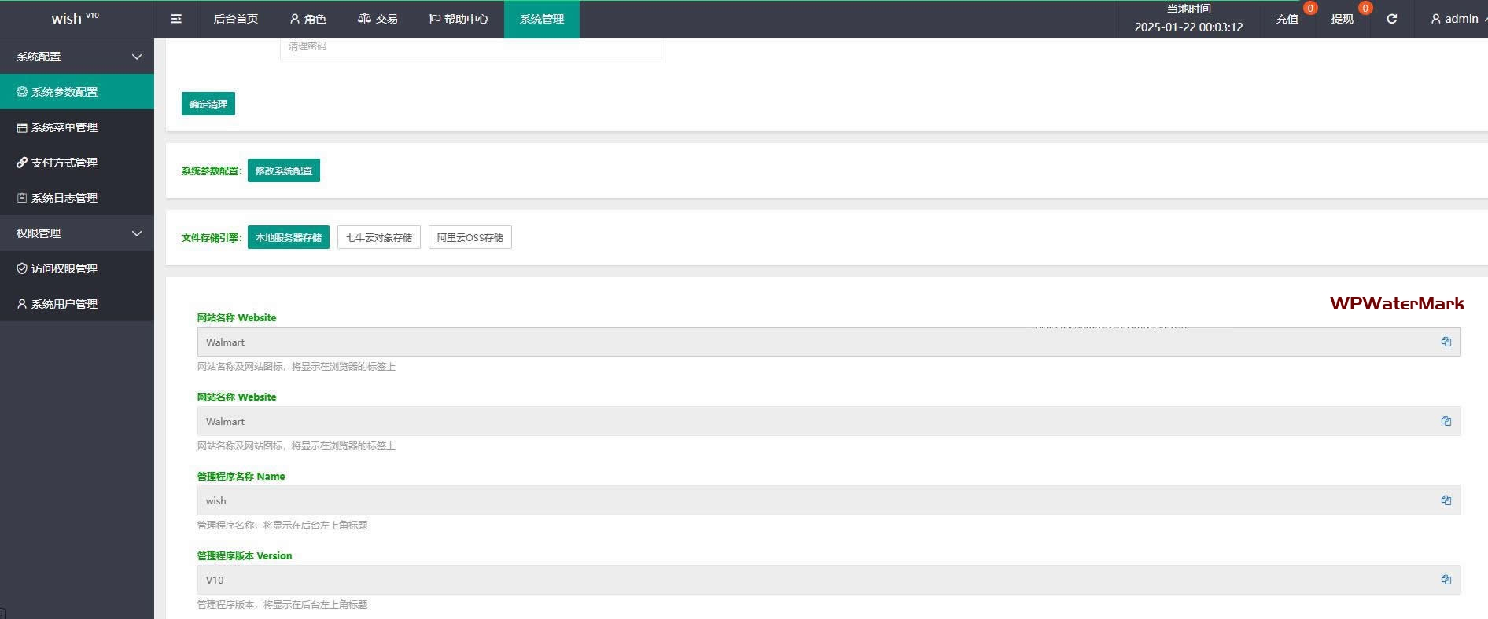Open 充值 recharge notifications
The image size is (1488, 619).
pyautogui.click(x=1287, y=19)
